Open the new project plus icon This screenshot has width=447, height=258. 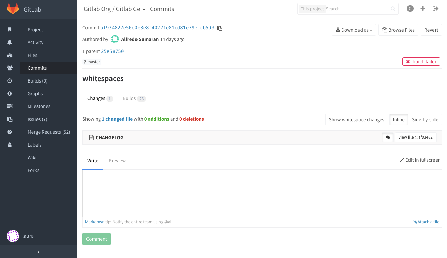point(423,8)
